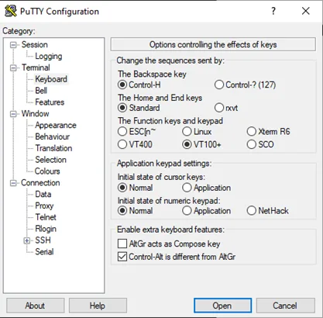
Task: Open the Colours category
Action: coord(47,171)
